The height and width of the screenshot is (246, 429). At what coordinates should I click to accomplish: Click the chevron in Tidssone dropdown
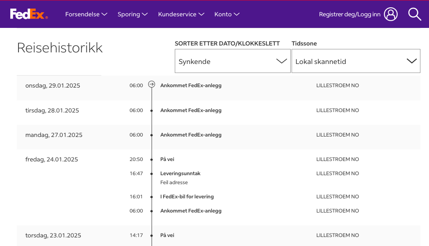(x=412, y=61)
